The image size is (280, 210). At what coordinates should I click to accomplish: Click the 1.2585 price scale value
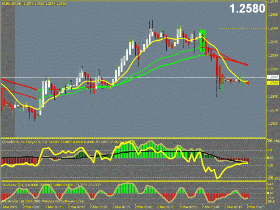(x=273, y=69)
